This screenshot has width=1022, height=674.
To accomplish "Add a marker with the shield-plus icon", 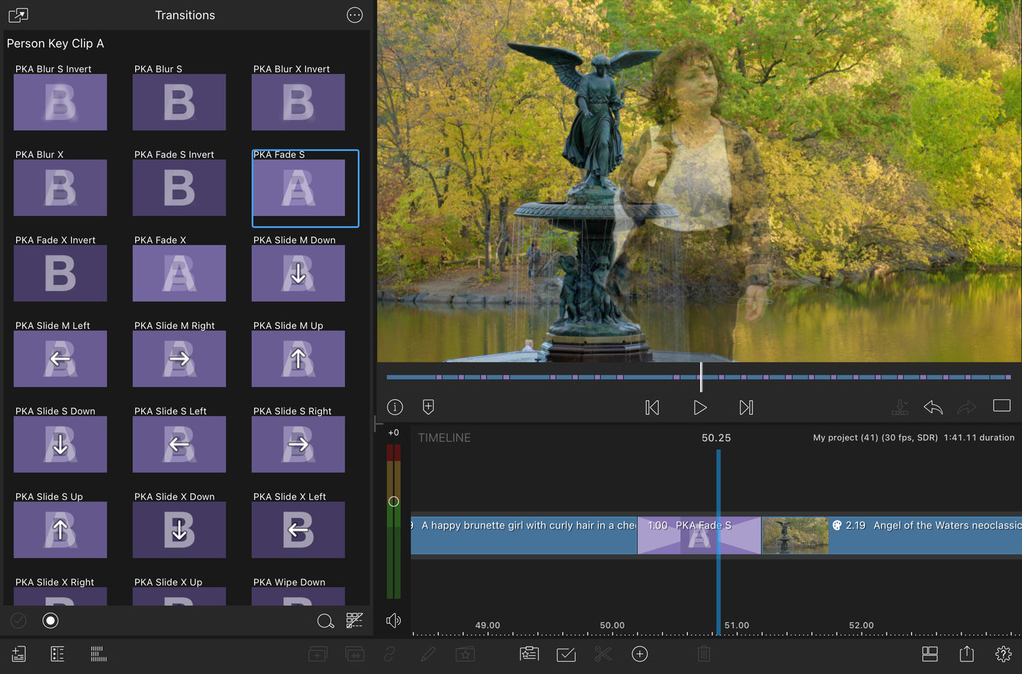I will (x=428, y=408).
